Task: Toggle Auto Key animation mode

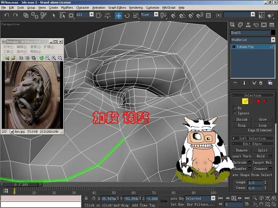Action: click(x=177, y=198)
